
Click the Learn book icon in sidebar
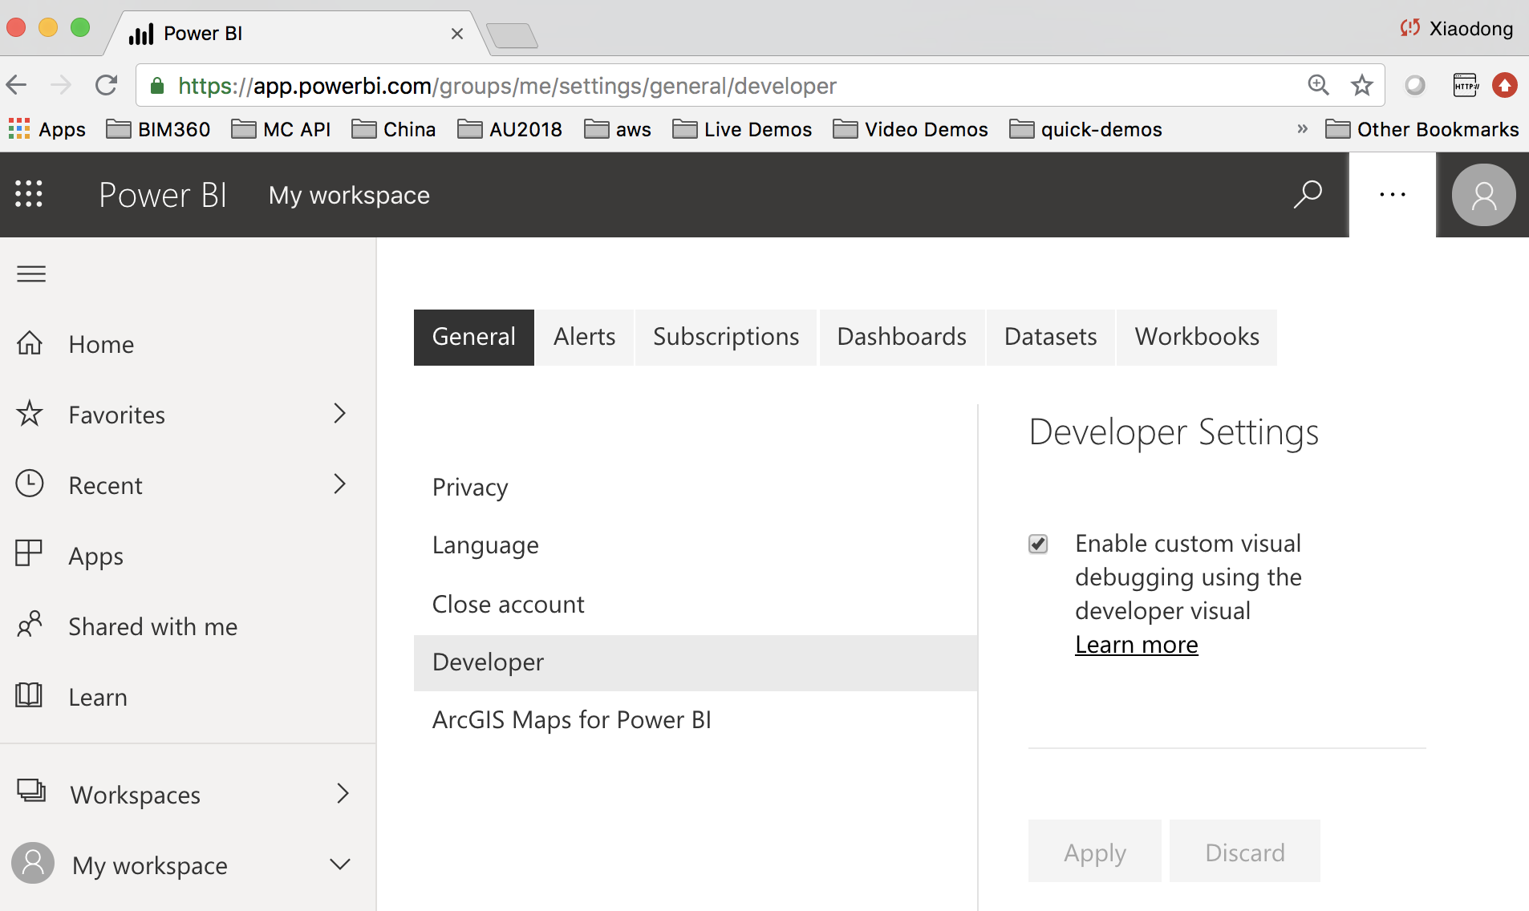29,695
